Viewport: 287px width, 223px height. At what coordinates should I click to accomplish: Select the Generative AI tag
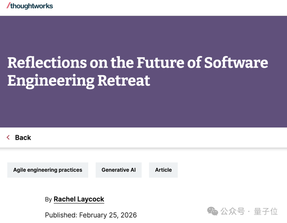click(x=118, y=170)
